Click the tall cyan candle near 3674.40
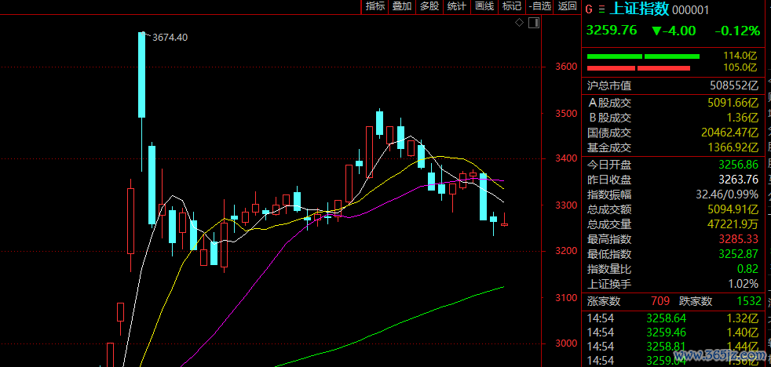The image size is (771, 367). coord(141,74)
